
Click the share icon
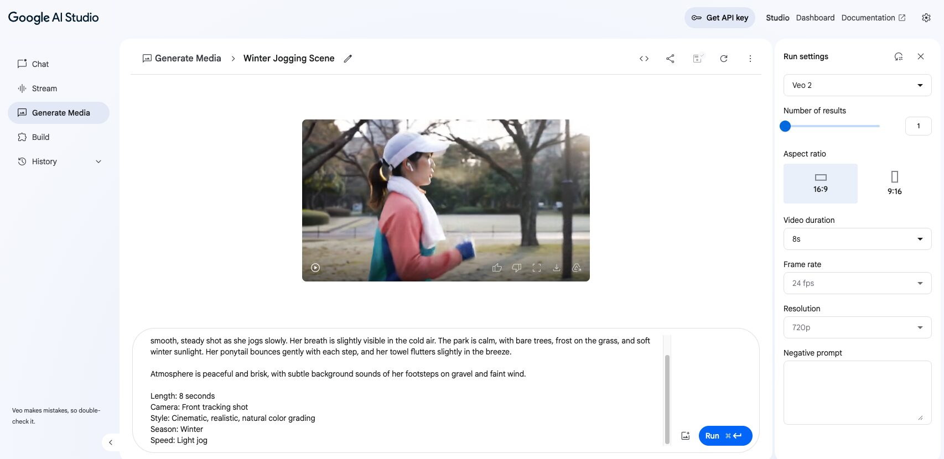click(670, 59)
